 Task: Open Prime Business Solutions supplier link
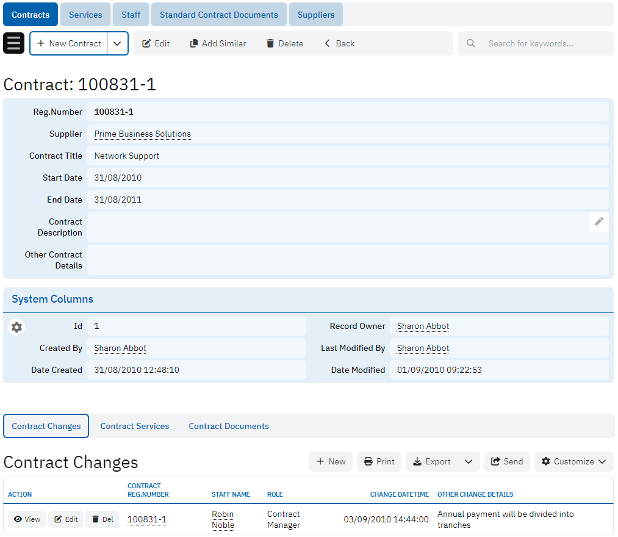pyautogui.click(x=142, y=134)
